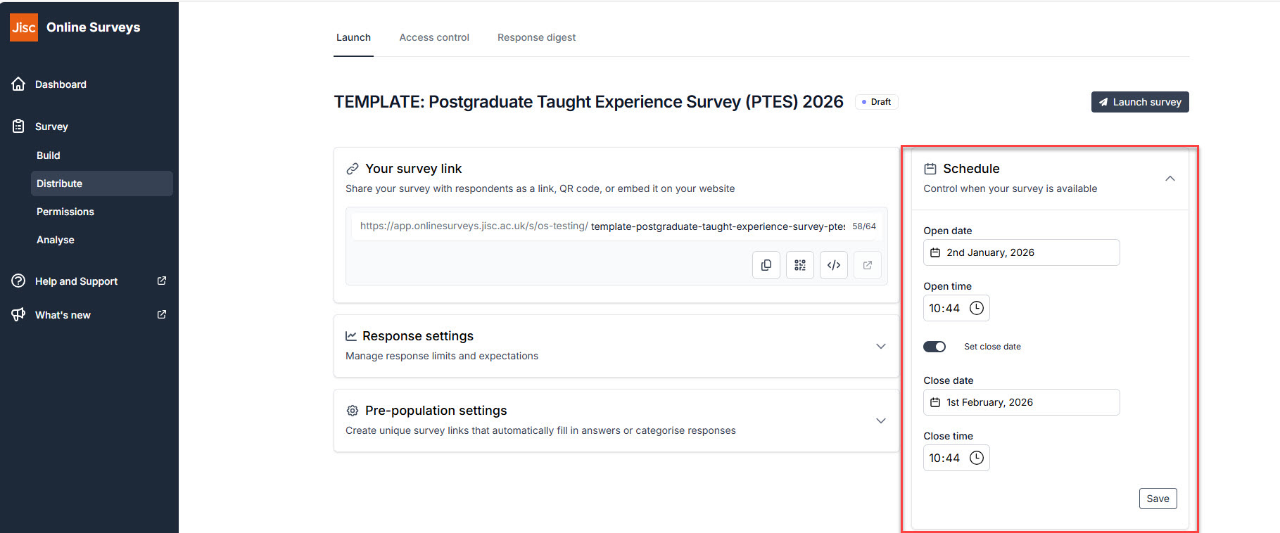The height and width of the screenshot is (533, 1280).
Task: Click the chart icon next to Response settings
Action: click(351, 336)
